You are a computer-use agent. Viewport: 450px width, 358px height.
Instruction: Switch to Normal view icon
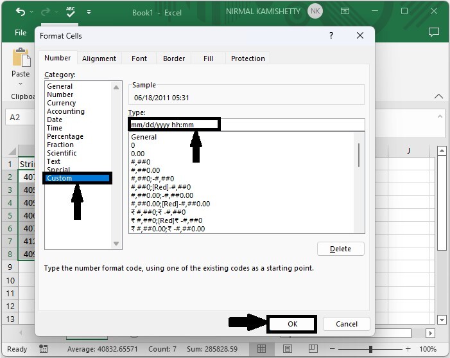(x=261, y=349)
